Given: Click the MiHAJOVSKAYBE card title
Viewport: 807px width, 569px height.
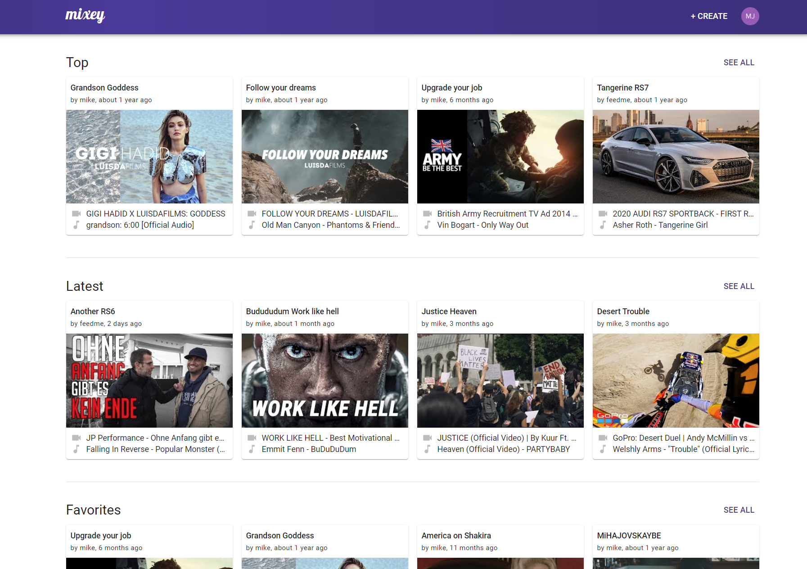Looking at the screenshot, I should click(x=629, y=536).
